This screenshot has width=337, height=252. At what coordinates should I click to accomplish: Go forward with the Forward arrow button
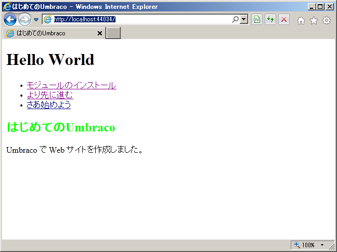coord(24,20)
